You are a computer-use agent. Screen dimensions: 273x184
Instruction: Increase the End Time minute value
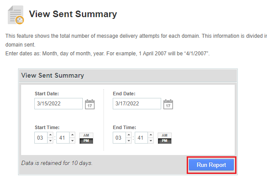pyautogui.click(x=151, y=135)
